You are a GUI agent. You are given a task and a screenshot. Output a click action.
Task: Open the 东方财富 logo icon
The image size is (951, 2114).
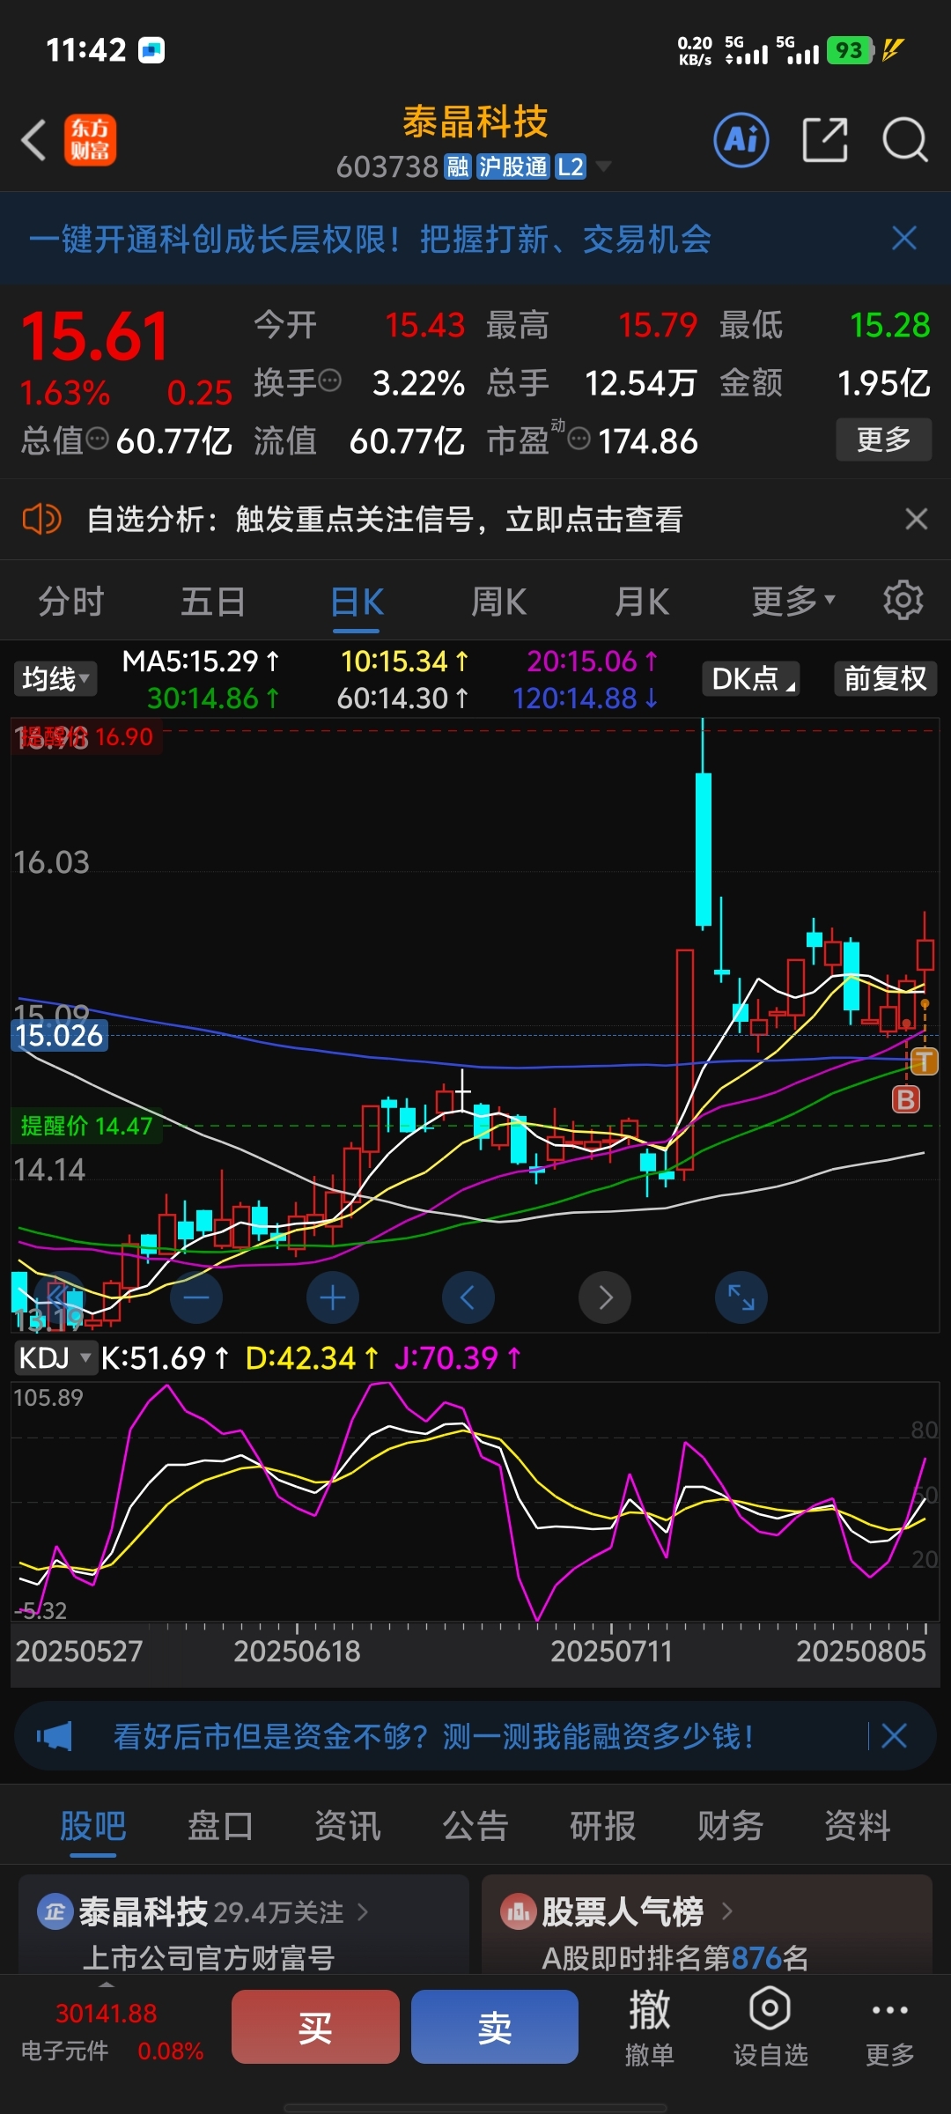pyautogui.click(x=90, y=140)
